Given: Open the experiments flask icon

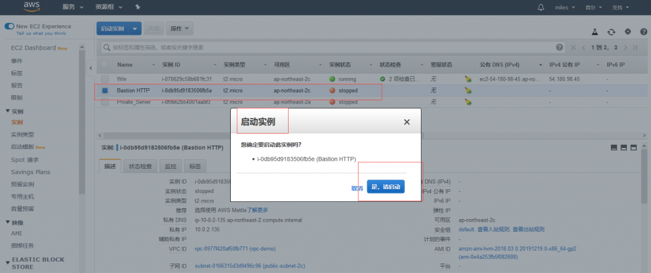Looking at the screenshot, I should (x=594, y=32).
